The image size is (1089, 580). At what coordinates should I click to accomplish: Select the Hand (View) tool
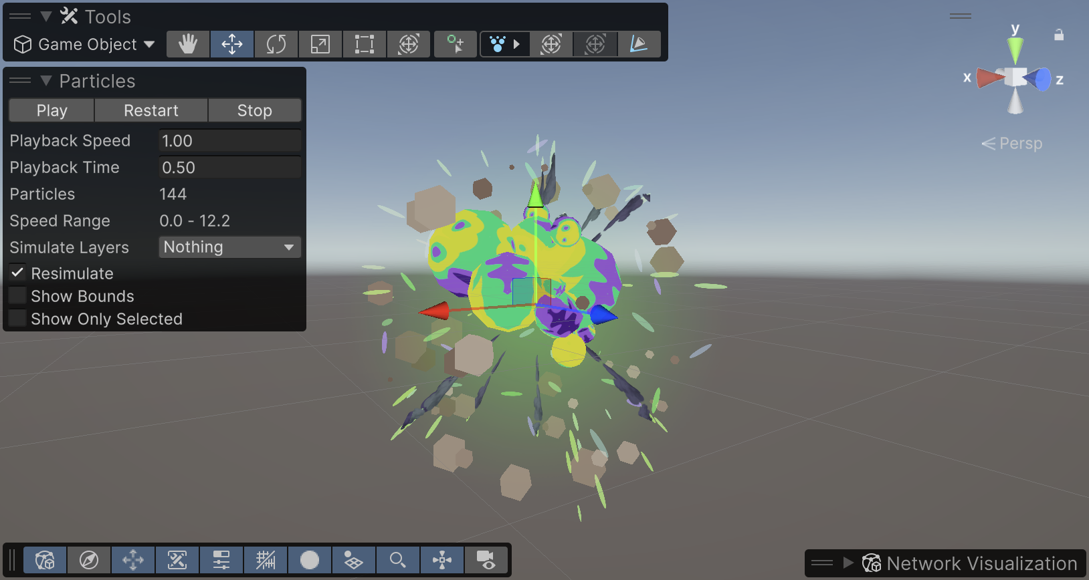(x=188, y=44)
